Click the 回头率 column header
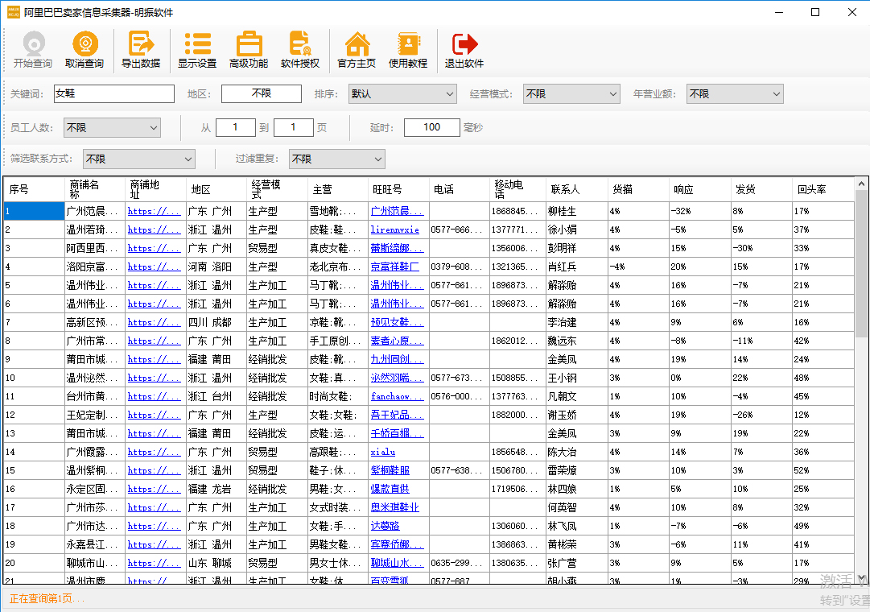The width and height of the screenshot is (870, 612). tap(813, 189)
